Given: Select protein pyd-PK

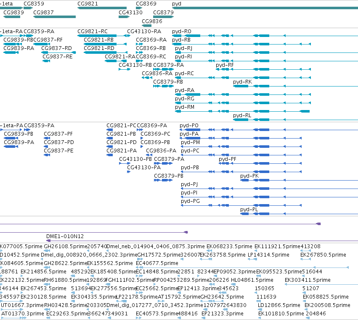Looking at the screenshot, I should (x=249, y=176).
